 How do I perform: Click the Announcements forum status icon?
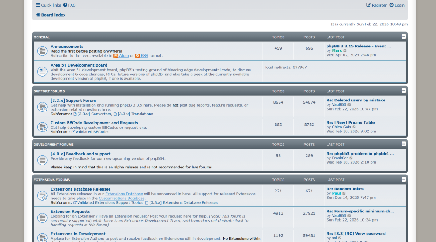42,51
